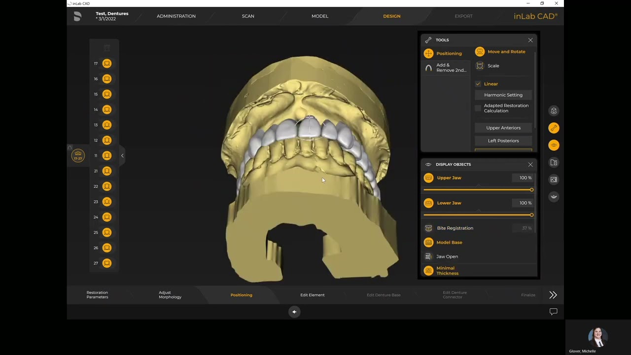Click the Left Posteriors button
This screenshot has height=355, width=631.
pyautogui.click(x=503, y=141)
